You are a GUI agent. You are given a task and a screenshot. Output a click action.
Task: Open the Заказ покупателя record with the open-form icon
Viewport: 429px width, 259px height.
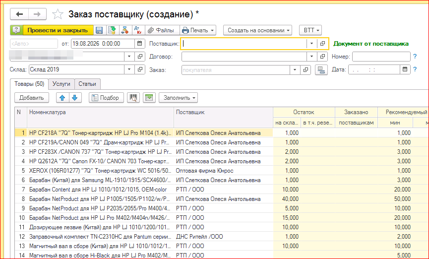[x=306, y=70]
